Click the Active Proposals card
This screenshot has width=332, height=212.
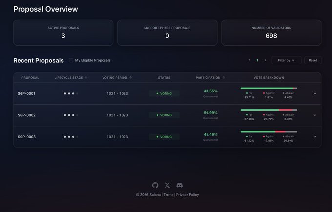point(63,33)
